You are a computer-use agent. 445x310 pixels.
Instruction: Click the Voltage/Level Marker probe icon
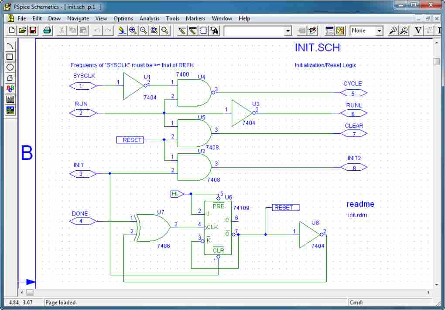pos(394,30)
